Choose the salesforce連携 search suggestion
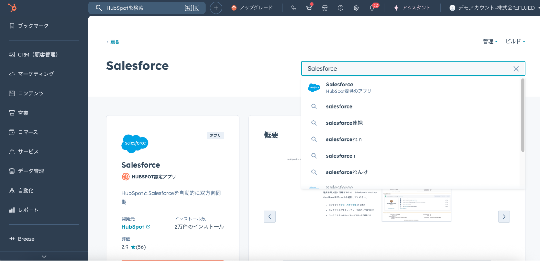The image size is (540, 261). pos(344,123)
